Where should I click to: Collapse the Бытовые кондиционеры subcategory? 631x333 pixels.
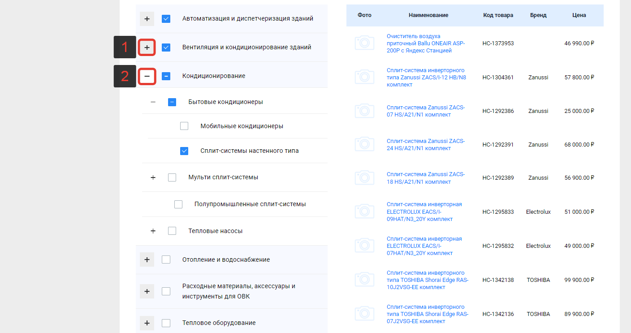153,102
